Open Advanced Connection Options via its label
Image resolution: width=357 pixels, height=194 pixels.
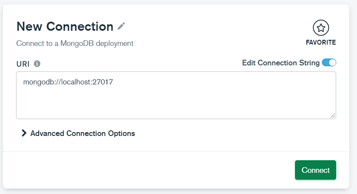click(x=82, y=133)
